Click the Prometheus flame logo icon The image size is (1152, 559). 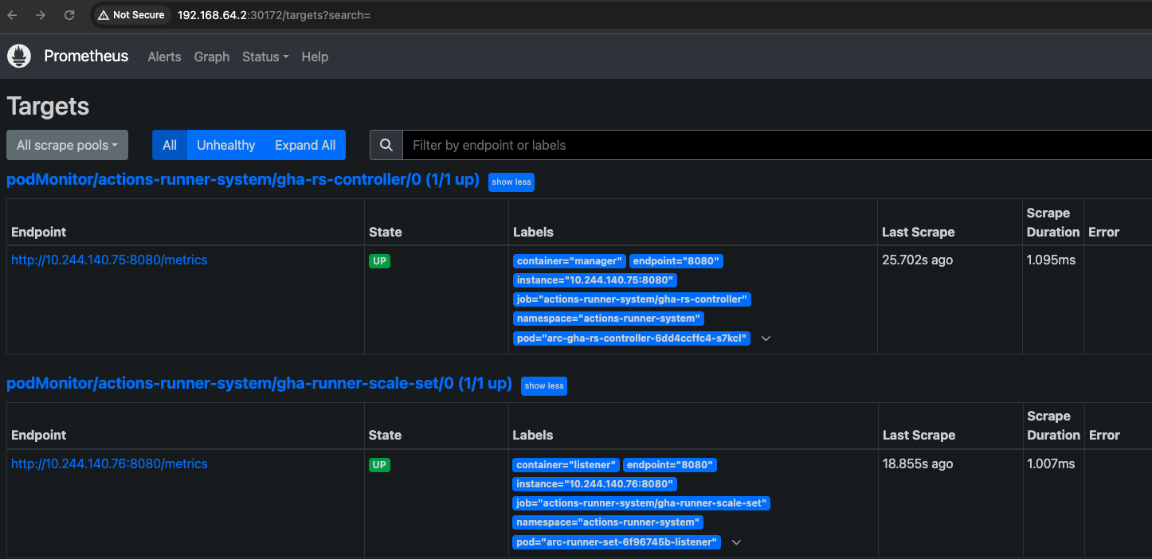click(x=19, y=57)
